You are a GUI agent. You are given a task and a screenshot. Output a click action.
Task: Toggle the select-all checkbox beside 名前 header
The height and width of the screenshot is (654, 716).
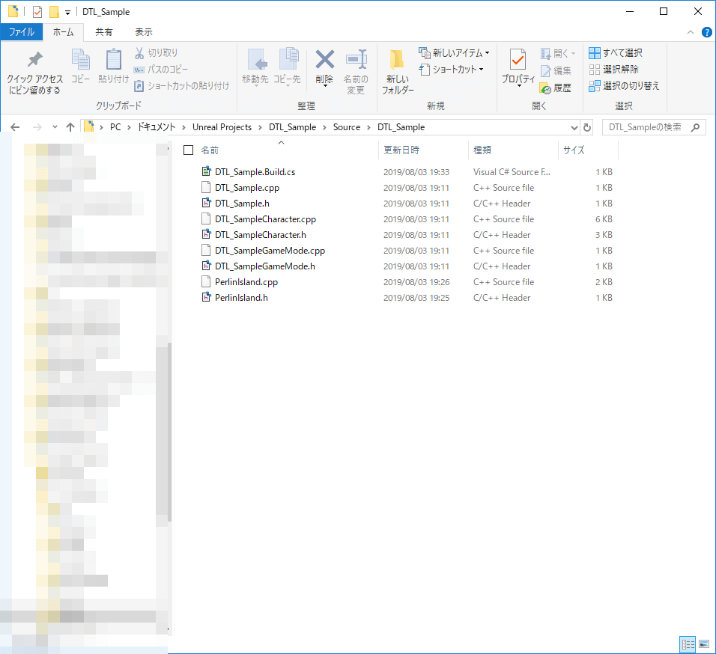tap(189, 150)
